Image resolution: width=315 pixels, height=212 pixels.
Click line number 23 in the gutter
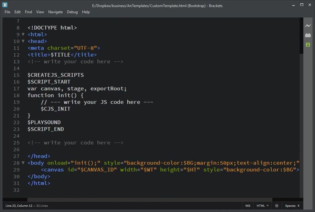click(x=16, y=136)
